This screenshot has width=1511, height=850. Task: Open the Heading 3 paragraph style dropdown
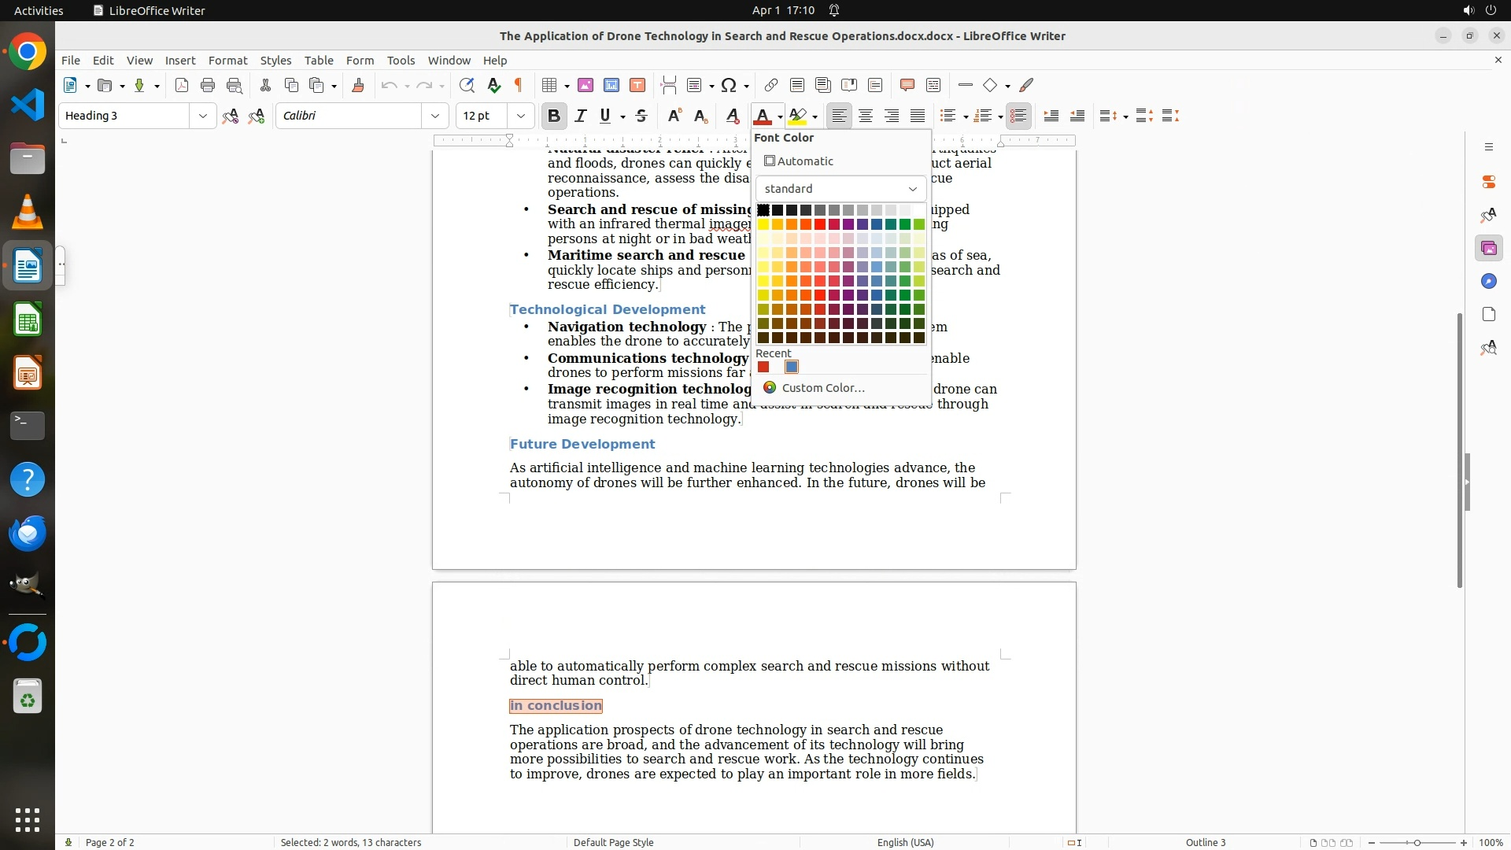[x=202, y=116]
